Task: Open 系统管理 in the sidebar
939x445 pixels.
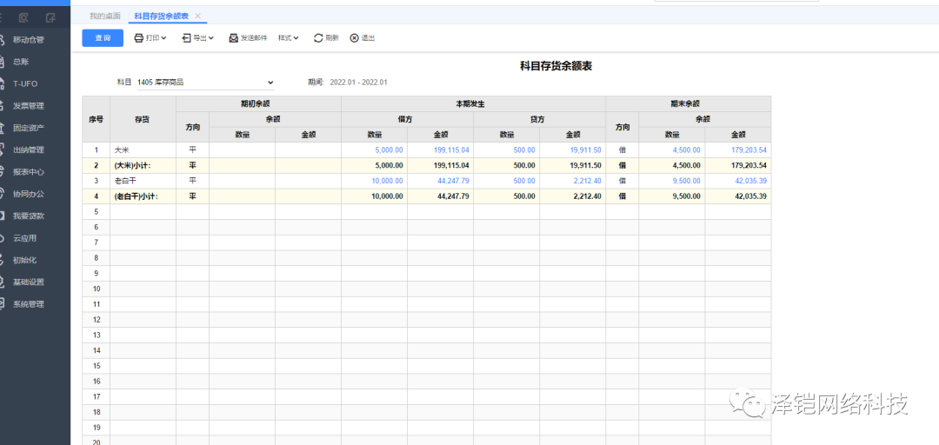Action: click(29, 304)
